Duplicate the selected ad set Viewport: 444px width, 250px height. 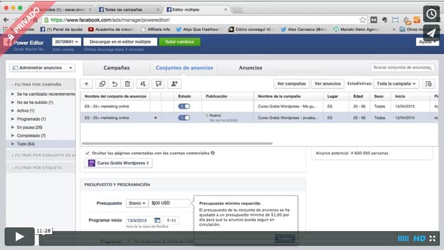coord(102,84)
